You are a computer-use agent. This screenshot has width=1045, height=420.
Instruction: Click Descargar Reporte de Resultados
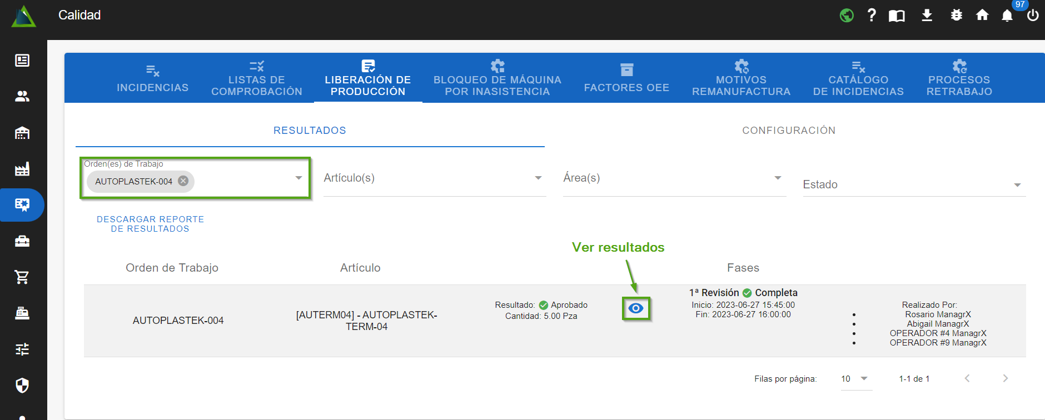pos(150,224)
